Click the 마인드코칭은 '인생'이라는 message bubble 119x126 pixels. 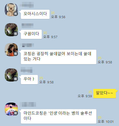coord(58,116)
